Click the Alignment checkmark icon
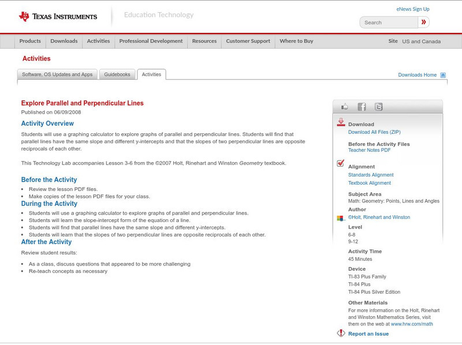The height and width of the screenshot is (345, 462). click(x=341, y=164)
